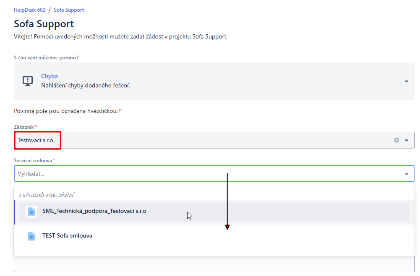420x276 pixels.
Task: Click the Zákazník field label
Action: (24, 127)
